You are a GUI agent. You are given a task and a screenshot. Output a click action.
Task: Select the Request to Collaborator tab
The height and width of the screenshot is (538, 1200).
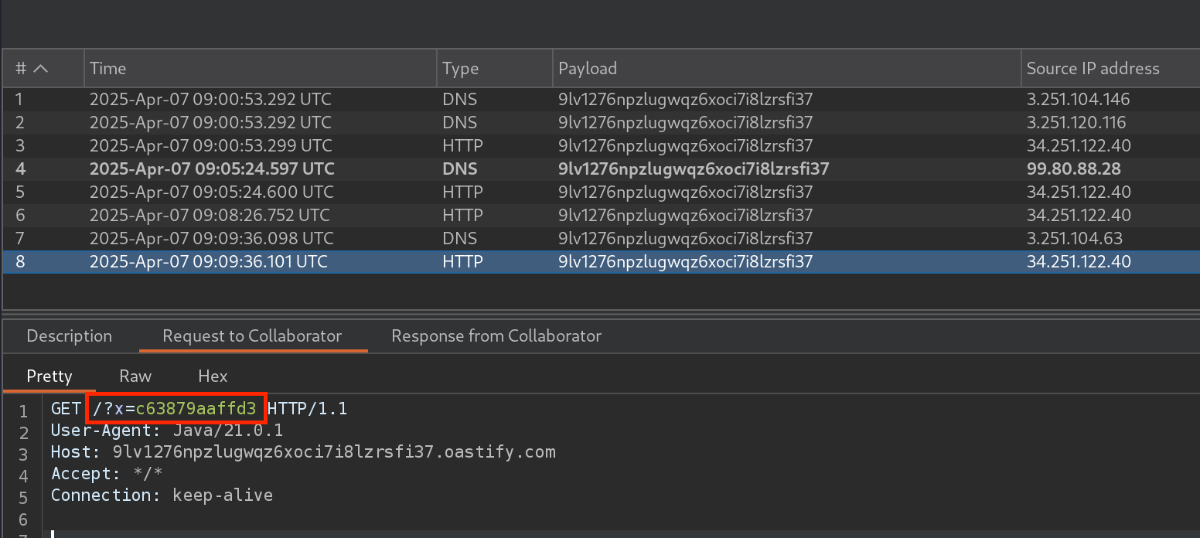tap(251, 336)
